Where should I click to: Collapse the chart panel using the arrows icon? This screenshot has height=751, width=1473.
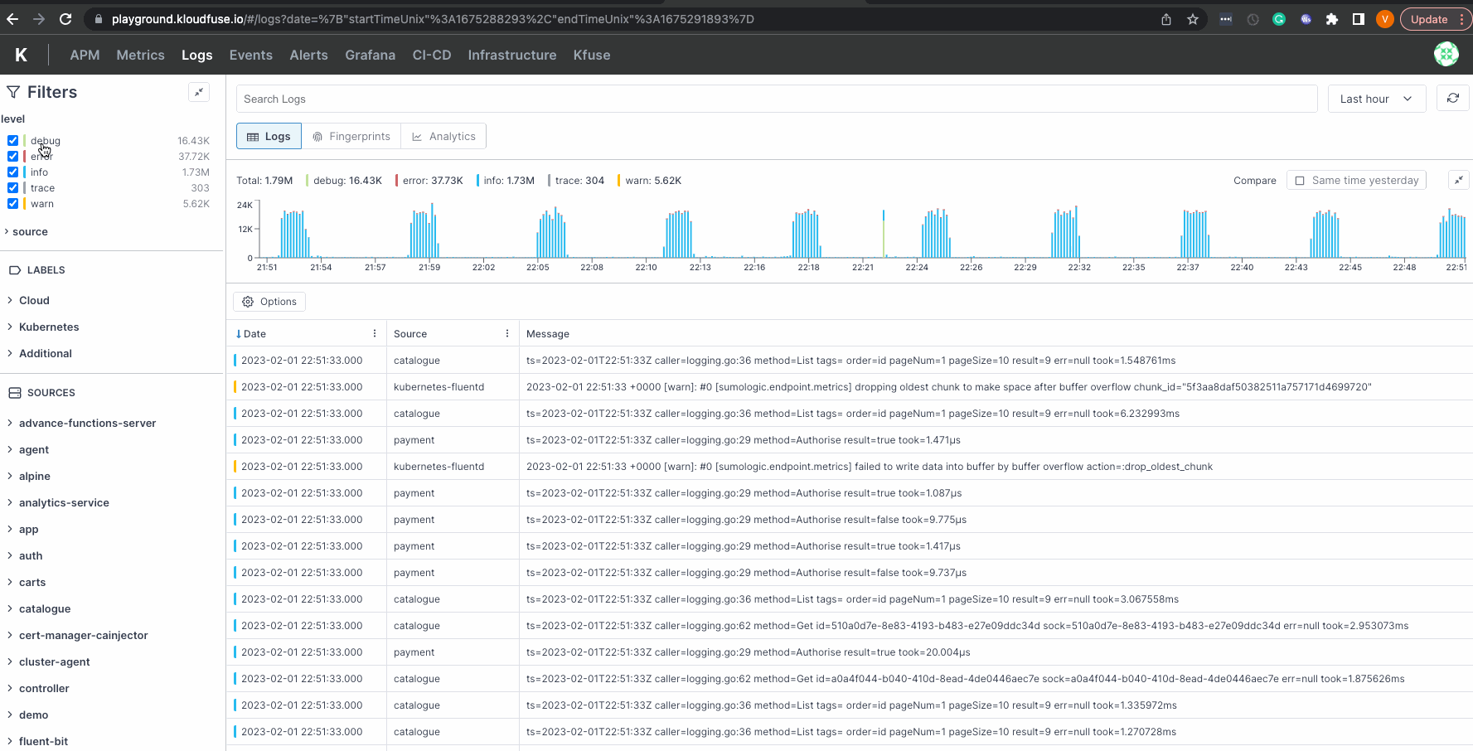coord(1458,180)
